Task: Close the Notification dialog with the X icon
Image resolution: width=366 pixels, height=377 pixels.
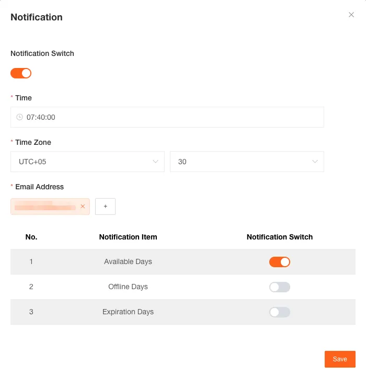Action: pyautogui.click(x=351, y=15)
